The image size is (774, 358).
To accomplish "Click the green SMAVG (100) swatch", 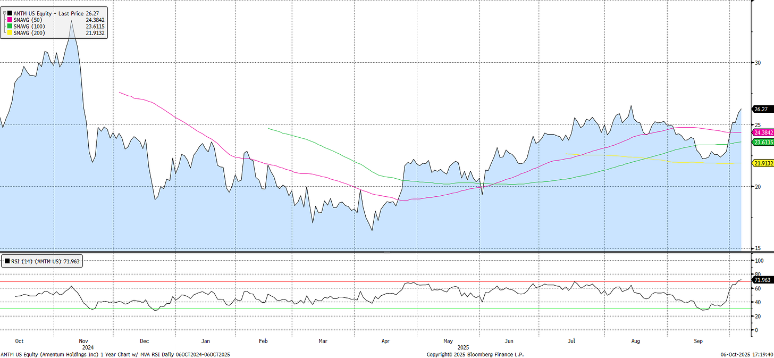I will 10,26.
